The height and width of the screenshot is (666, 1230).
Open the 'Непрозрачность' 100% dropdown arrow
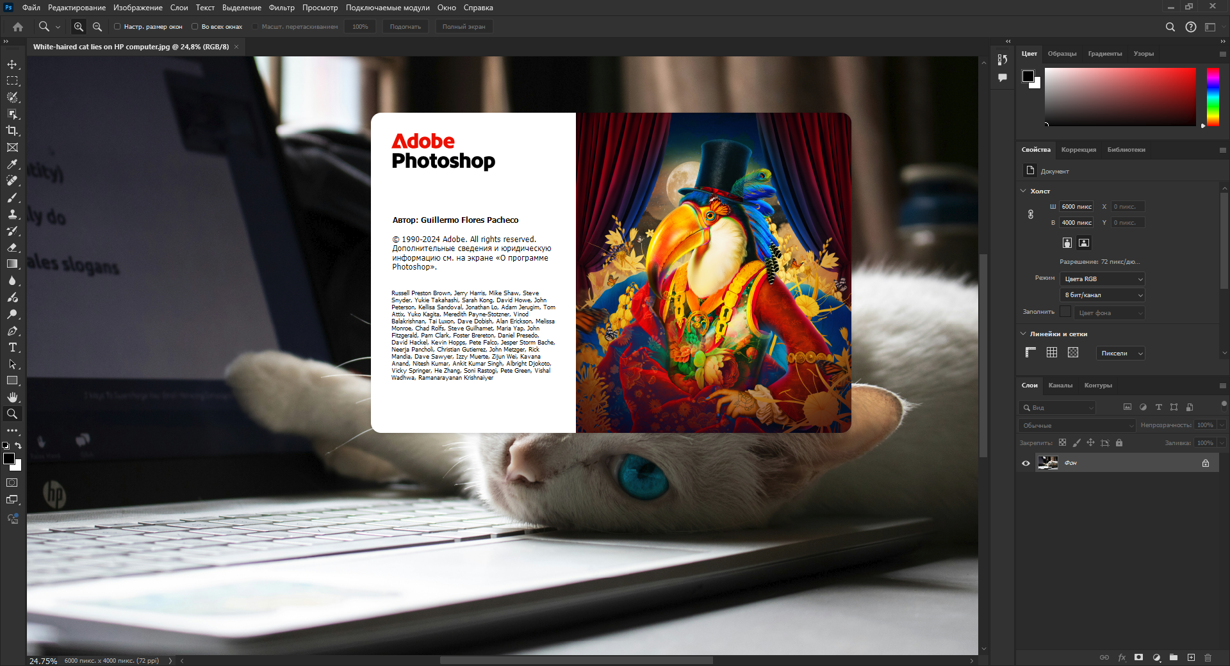click(x=1222, y=425)
